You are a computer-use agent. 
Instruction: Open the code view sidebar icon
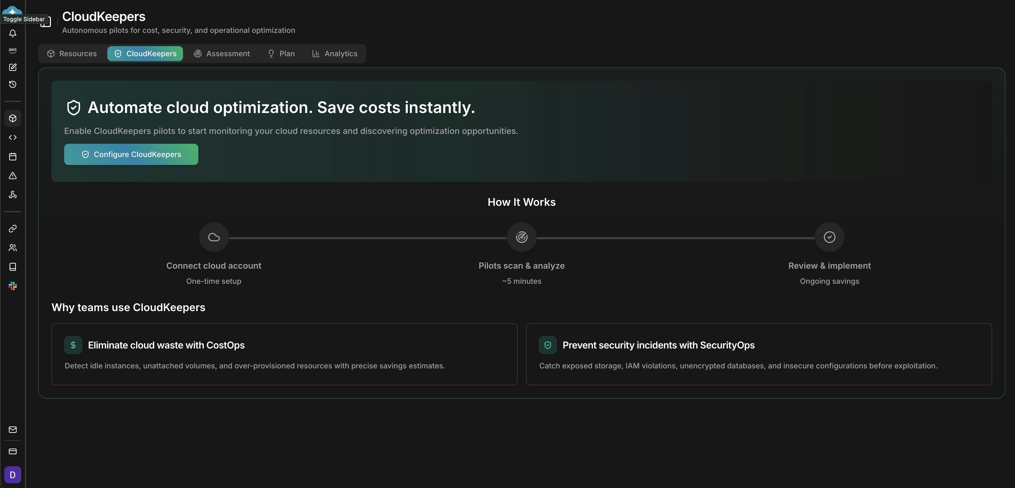click(x=12, y=137)
